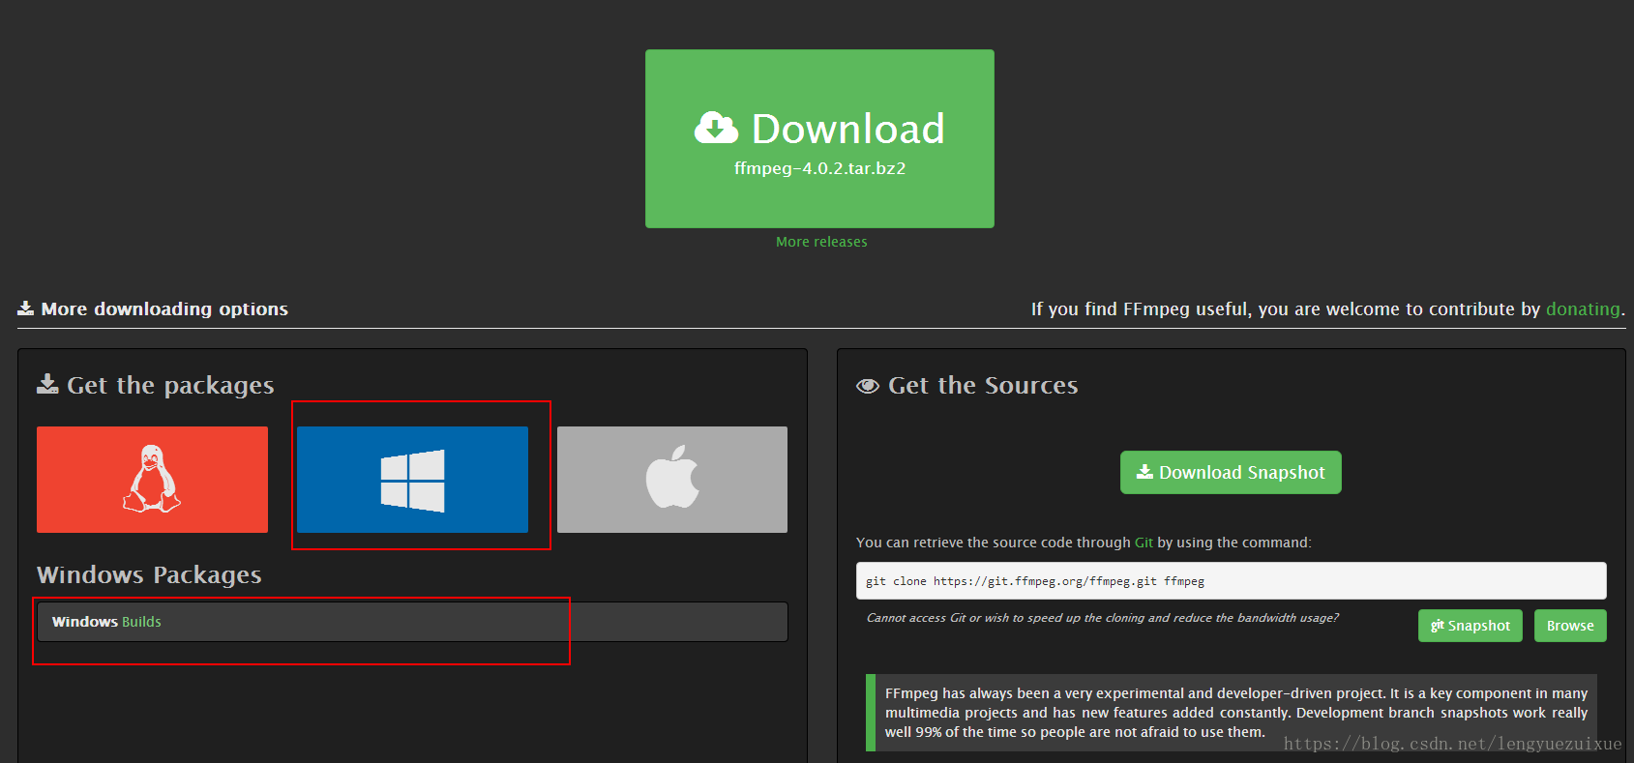The width and height of the screenshot is (1634, 763).
Task: Open the More releases link
Action: coord(821,242)
